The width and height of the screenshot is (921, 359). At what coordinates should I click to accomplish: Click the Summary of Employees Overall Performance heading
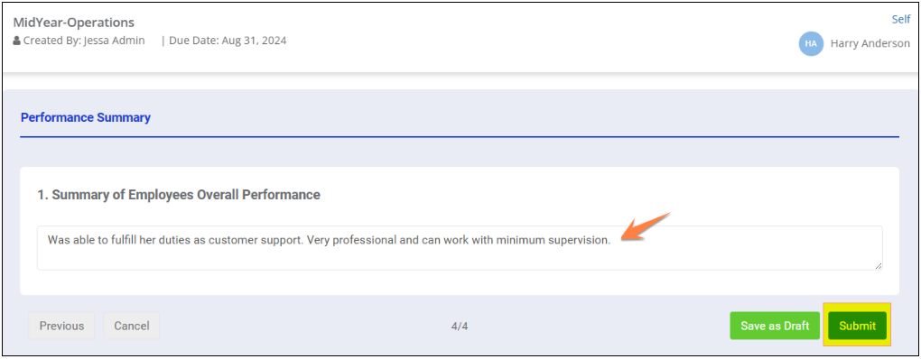tap(179, 195)
